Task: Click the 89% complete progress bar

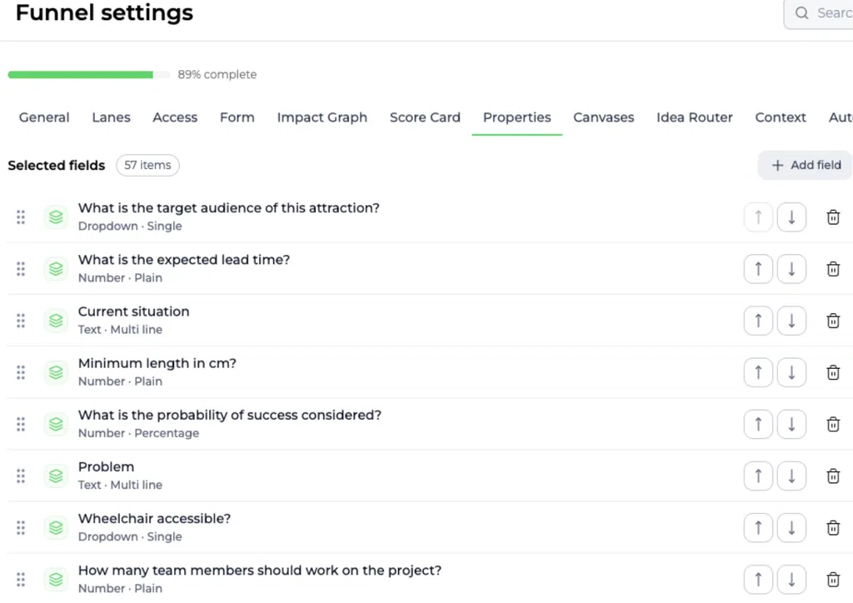Action: pos(88,74)
